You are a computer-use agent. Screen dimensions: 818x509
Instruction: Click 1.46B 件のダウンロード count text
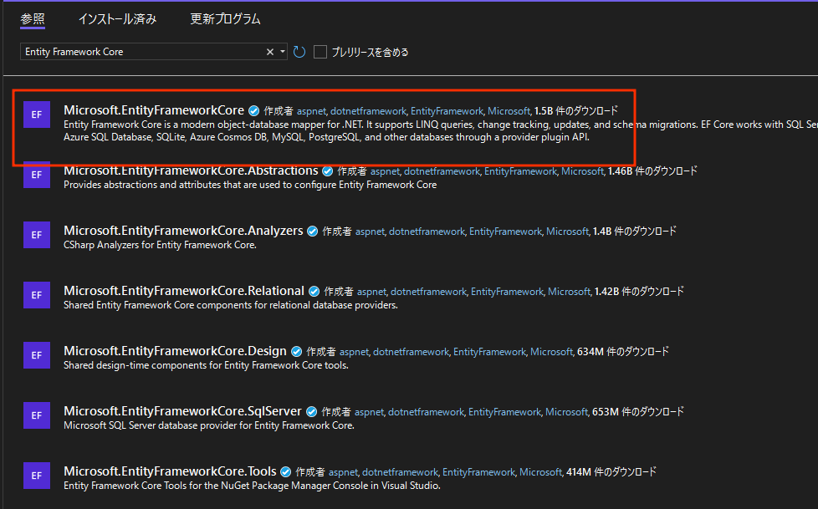pos(652,171)
